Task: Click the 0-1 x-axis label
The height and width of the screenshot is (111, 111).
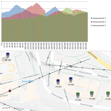Action: 2,44
